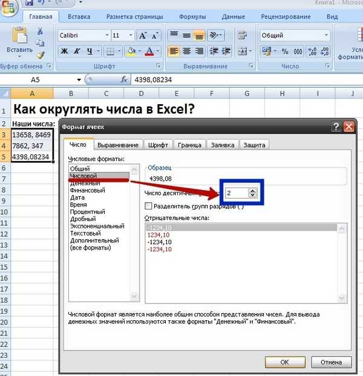Open Число group dialog launcher

coord(327,65)
